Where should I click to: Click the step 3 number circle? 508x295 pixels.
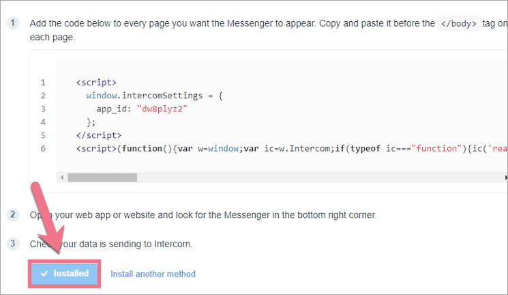pyautogui.click(x=13, y=243)
